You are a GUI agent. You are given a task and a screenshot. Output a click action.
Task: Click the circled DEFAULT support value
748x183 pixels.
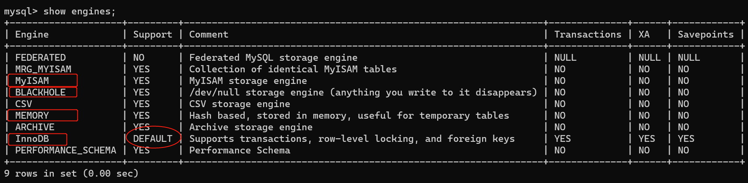153,139
